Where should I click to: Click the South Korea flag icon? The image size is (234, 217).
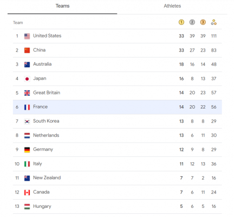[27, 122]
